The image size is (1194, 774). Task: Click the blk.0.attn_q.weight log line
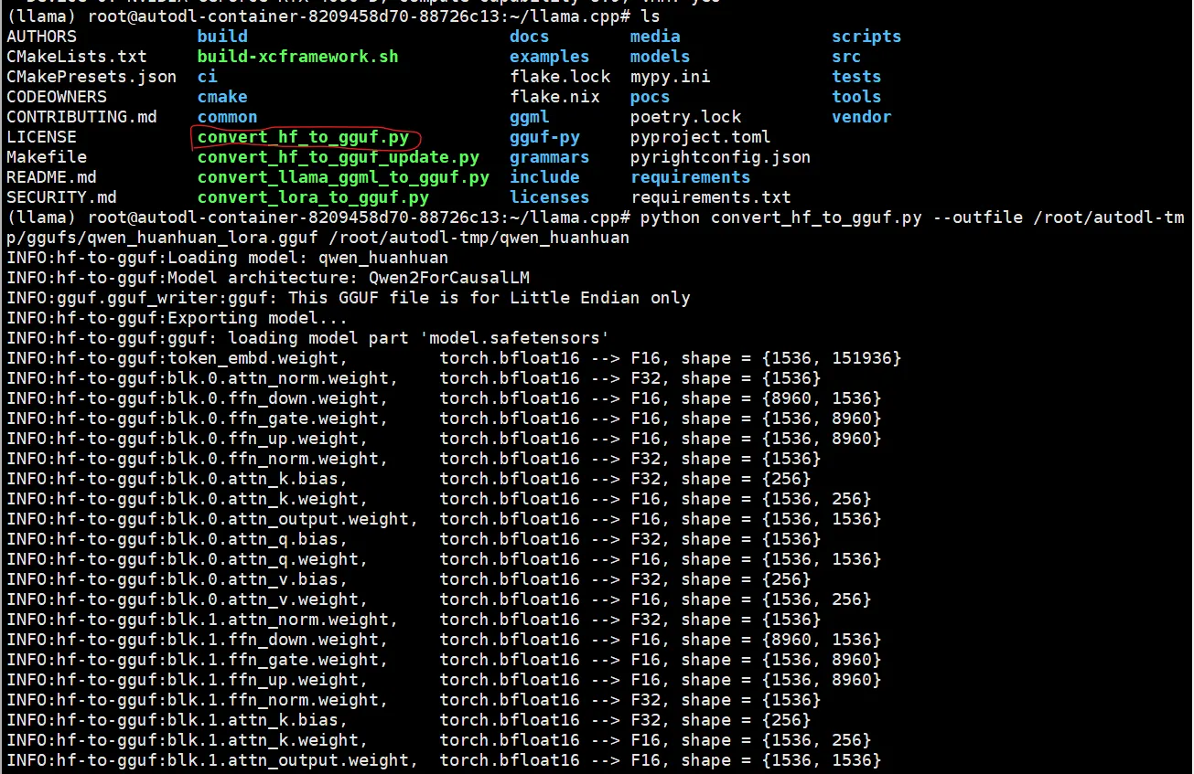click(x=445, y=559)
